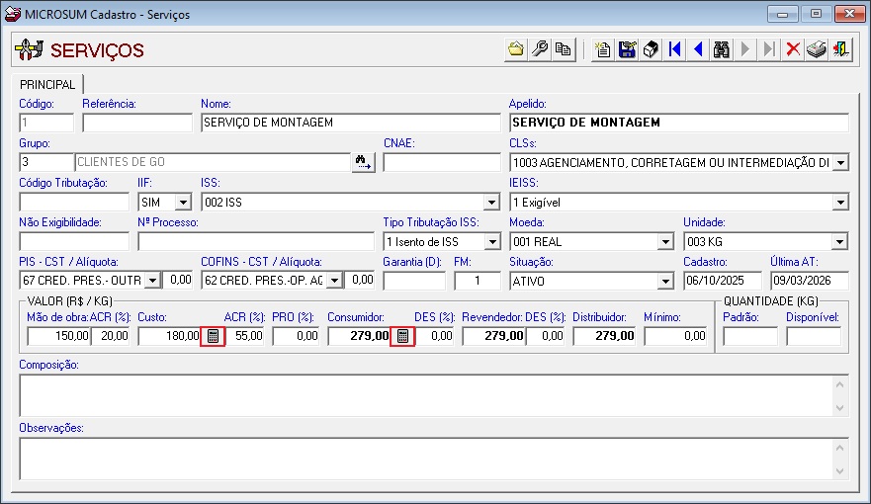Delete the record with the red X icon
The image size is (871, 504).
coord(793,50)
